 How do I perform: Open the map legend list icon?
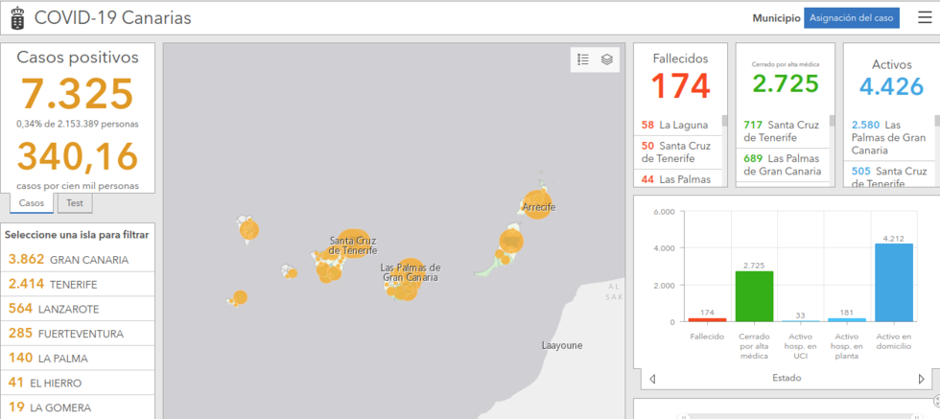[x=583, y=59]
